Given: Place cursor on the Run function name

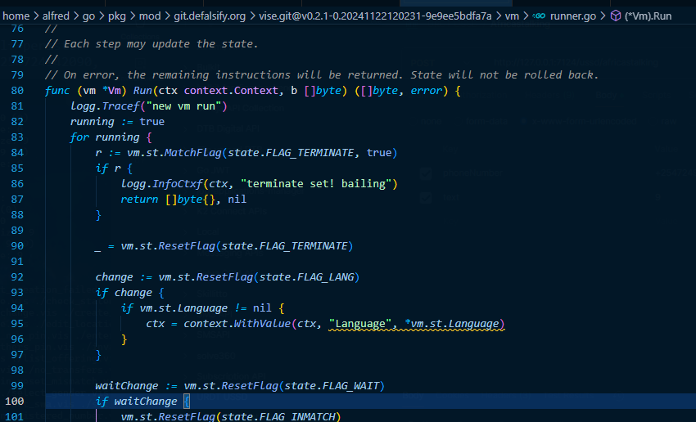Looking at the screenshot, I should [119, 90].
